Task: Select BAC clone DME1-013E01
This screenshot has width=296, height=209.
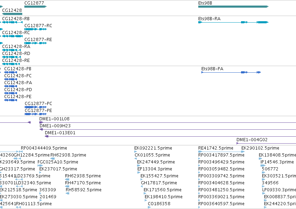Action: click(60, 133)
